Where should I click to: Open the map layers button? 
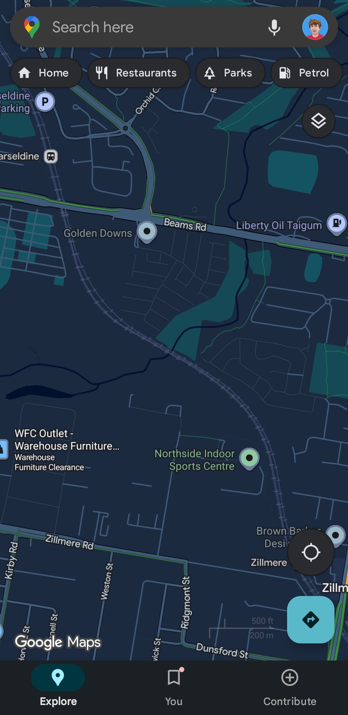pos(318,121)
